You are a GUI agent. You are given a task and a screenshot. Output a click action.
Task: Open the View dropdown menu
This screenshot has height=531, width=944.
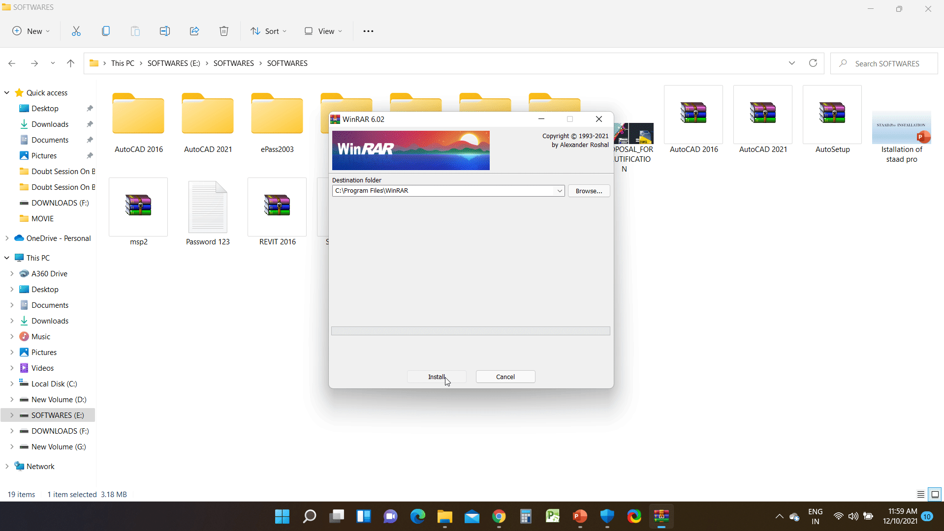pyautogui.click(x=323, y=31)
